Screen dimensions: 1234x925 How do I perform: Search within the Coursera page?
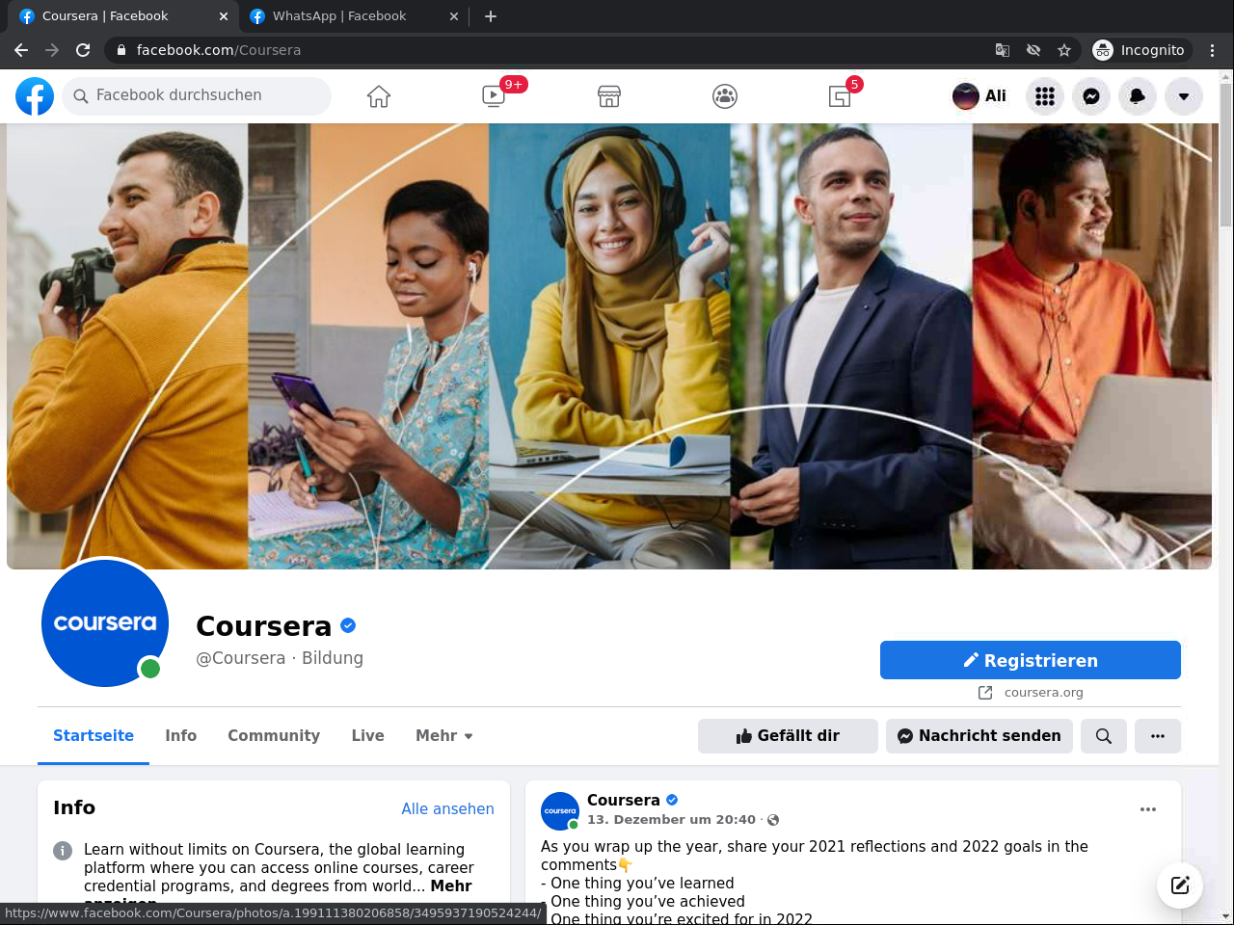tap(1104, 736)
